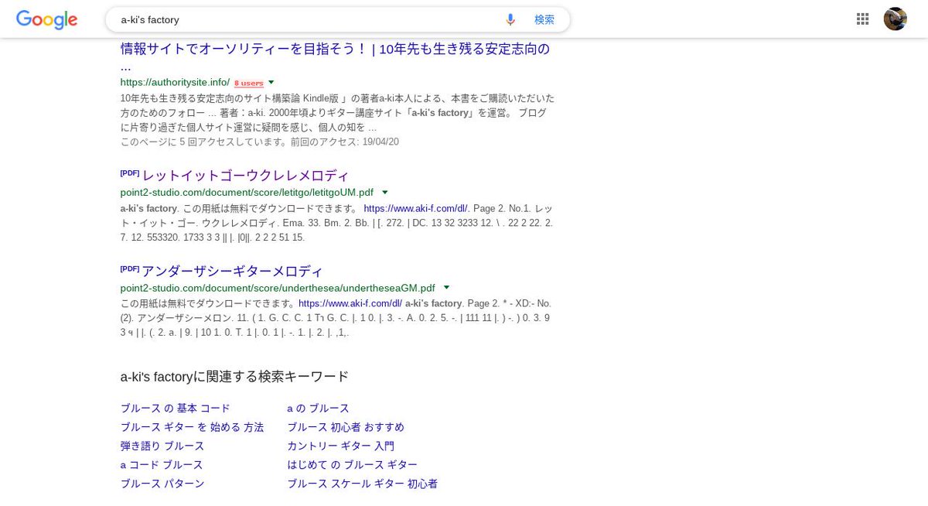Select related search a コード ブルース
928x506 pixels.
pyautogui.click(x=162, y=465)
